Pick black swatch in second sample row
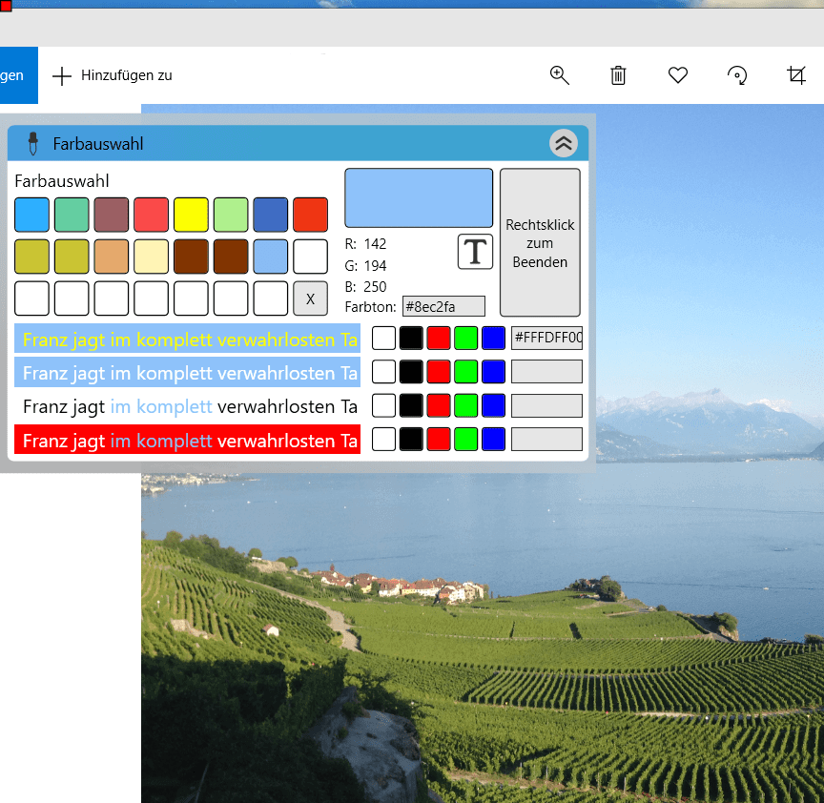Screen dimensions: 824x803 411,372
